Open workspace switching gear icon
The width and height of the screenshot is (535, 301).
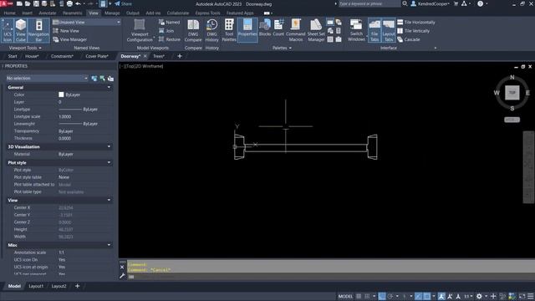tap(479, 296)
